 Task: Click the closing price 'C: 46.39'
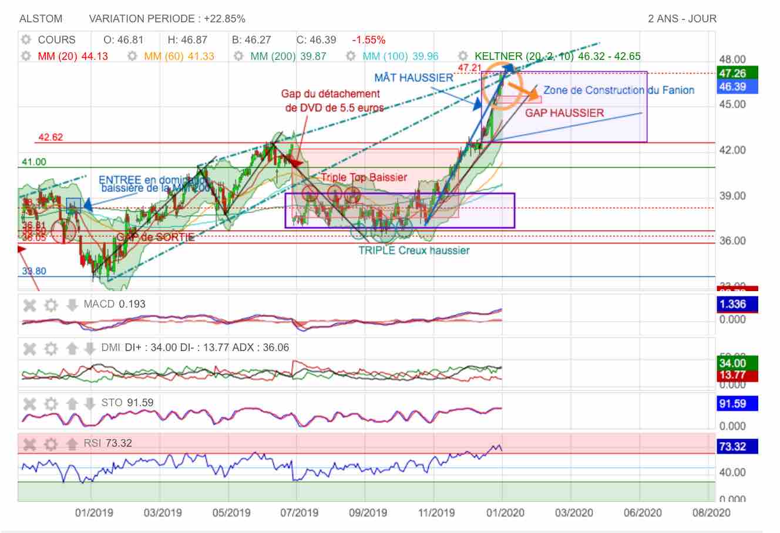click(317, 40)
